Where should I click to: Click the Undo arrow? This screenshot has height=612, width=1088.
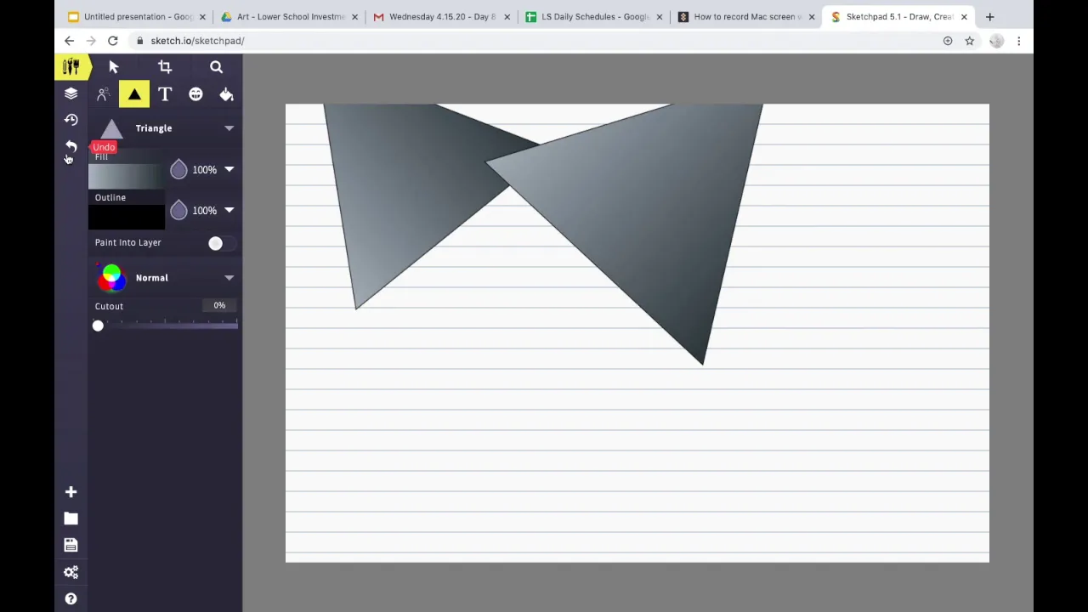click(x=71, y=146)
